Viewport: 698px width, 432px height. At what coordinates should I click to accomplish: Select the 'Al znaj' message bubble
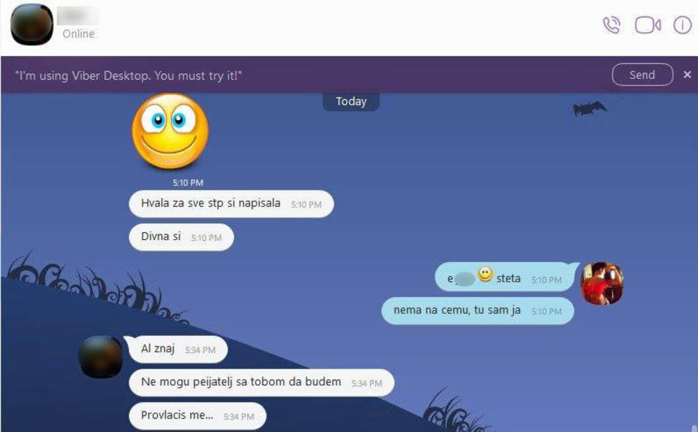click(x=177, y=349)
